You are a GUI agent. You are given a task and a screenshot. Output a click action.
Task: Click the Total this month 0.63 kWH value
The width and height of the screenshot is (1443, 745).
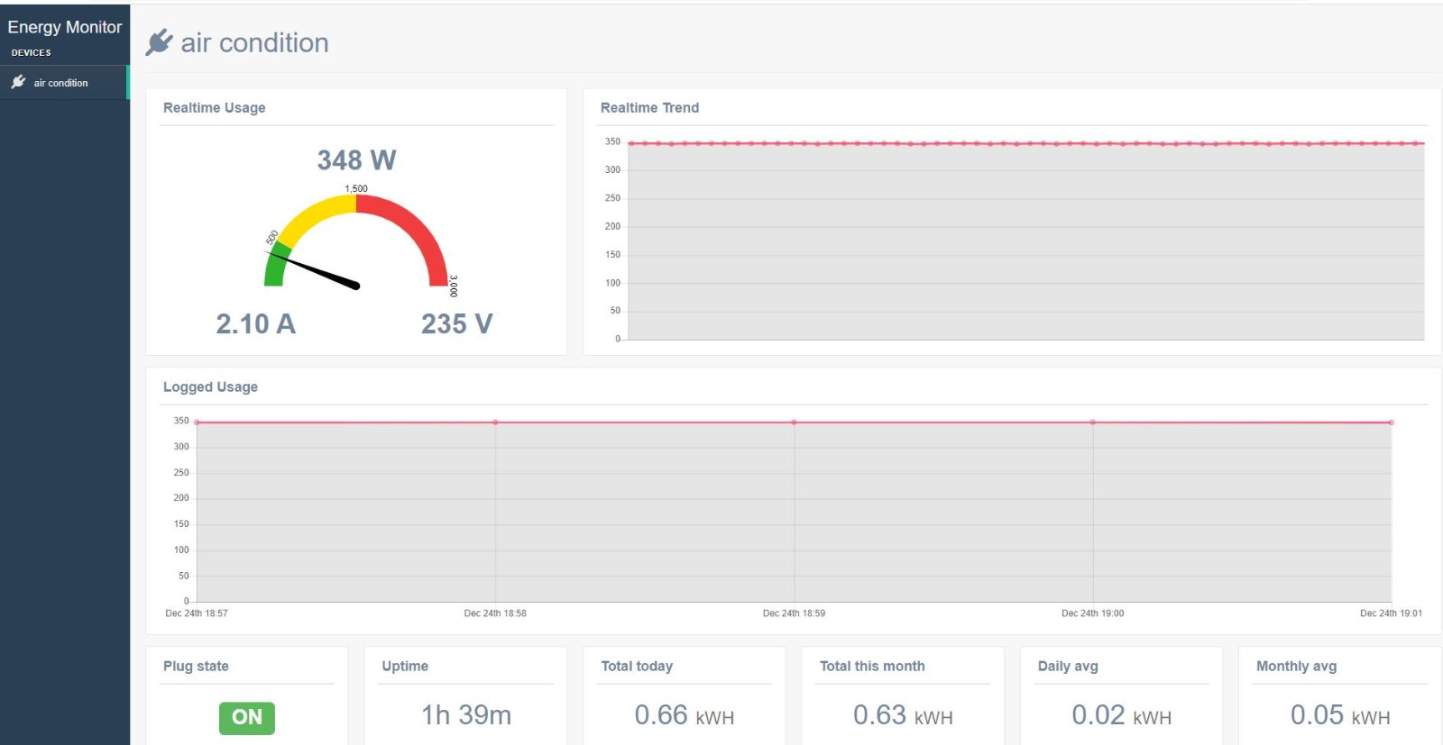click(x=903, y=715)
